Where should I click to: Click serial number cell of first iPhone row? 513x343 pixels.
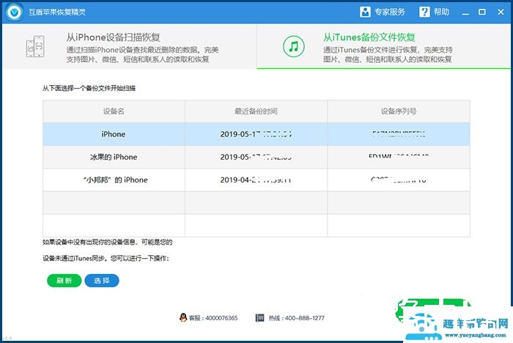pyautogui.click(x=399, y=134)
